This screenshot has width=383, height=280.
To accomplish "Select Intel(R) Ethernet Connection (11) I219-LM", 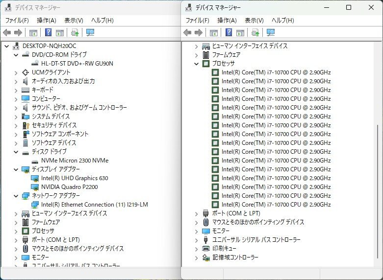I will click(95, 205).
